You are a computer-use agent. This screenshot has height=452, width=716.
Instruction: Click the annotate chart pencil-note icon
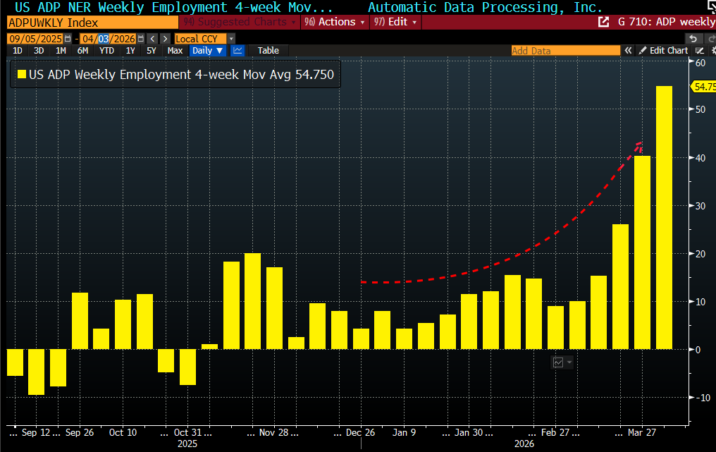[x=700, y=51]
